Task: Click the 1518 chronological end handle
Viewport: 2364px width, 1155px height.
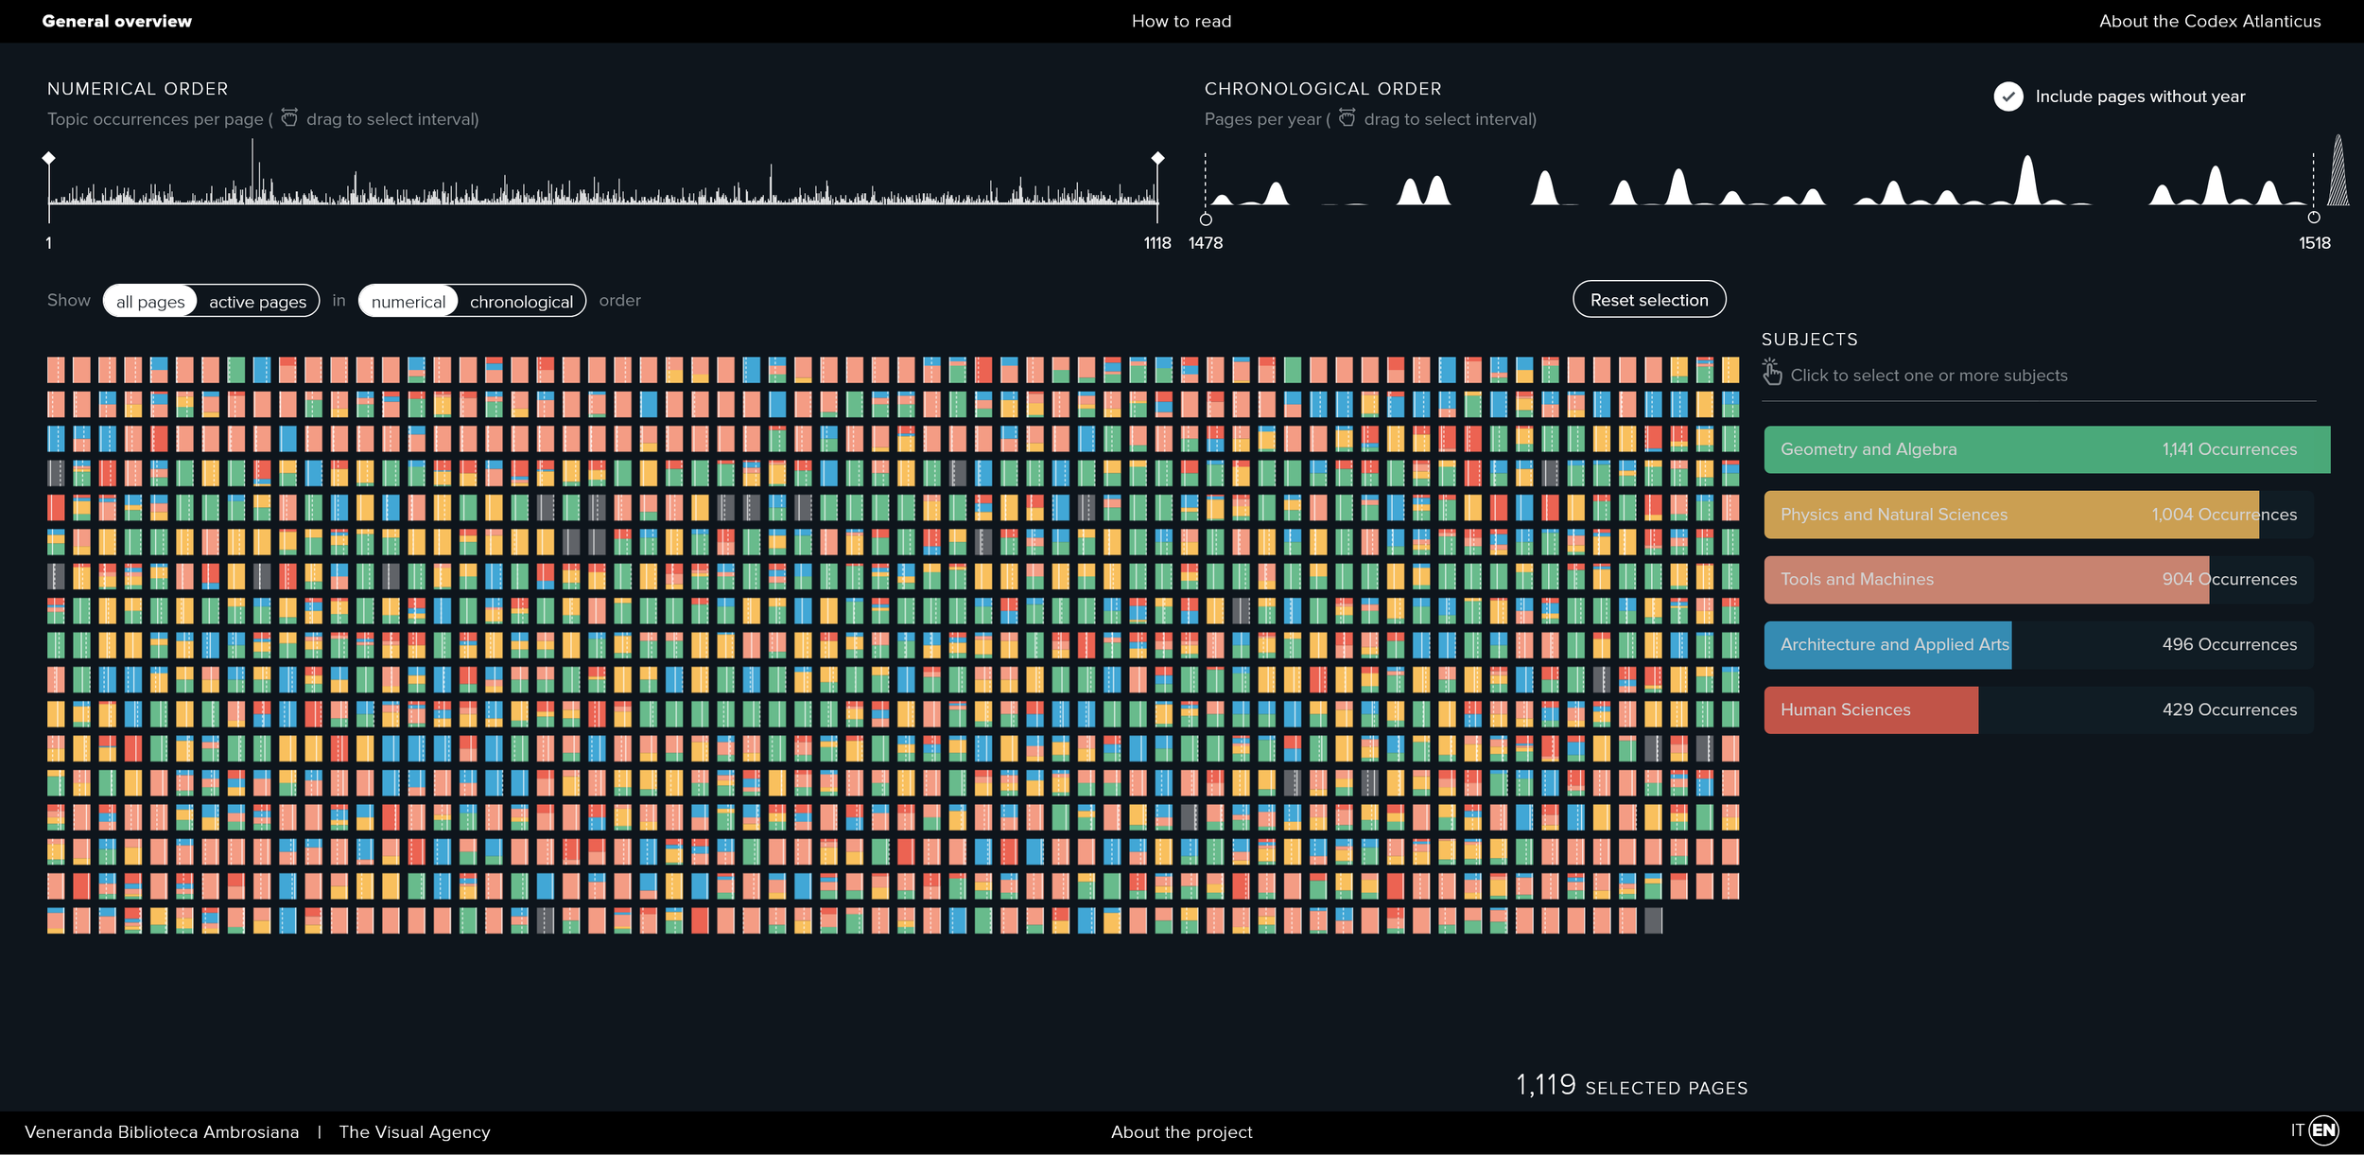Action: [2314, 218]
